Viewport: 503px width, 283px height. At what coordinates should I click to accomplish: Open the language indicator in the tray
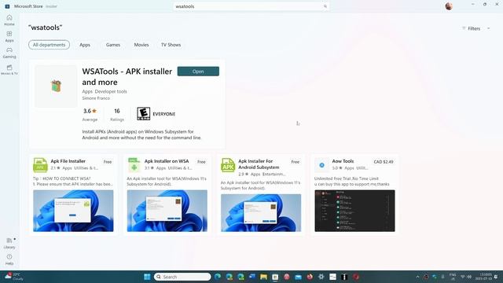click(453, 277)
